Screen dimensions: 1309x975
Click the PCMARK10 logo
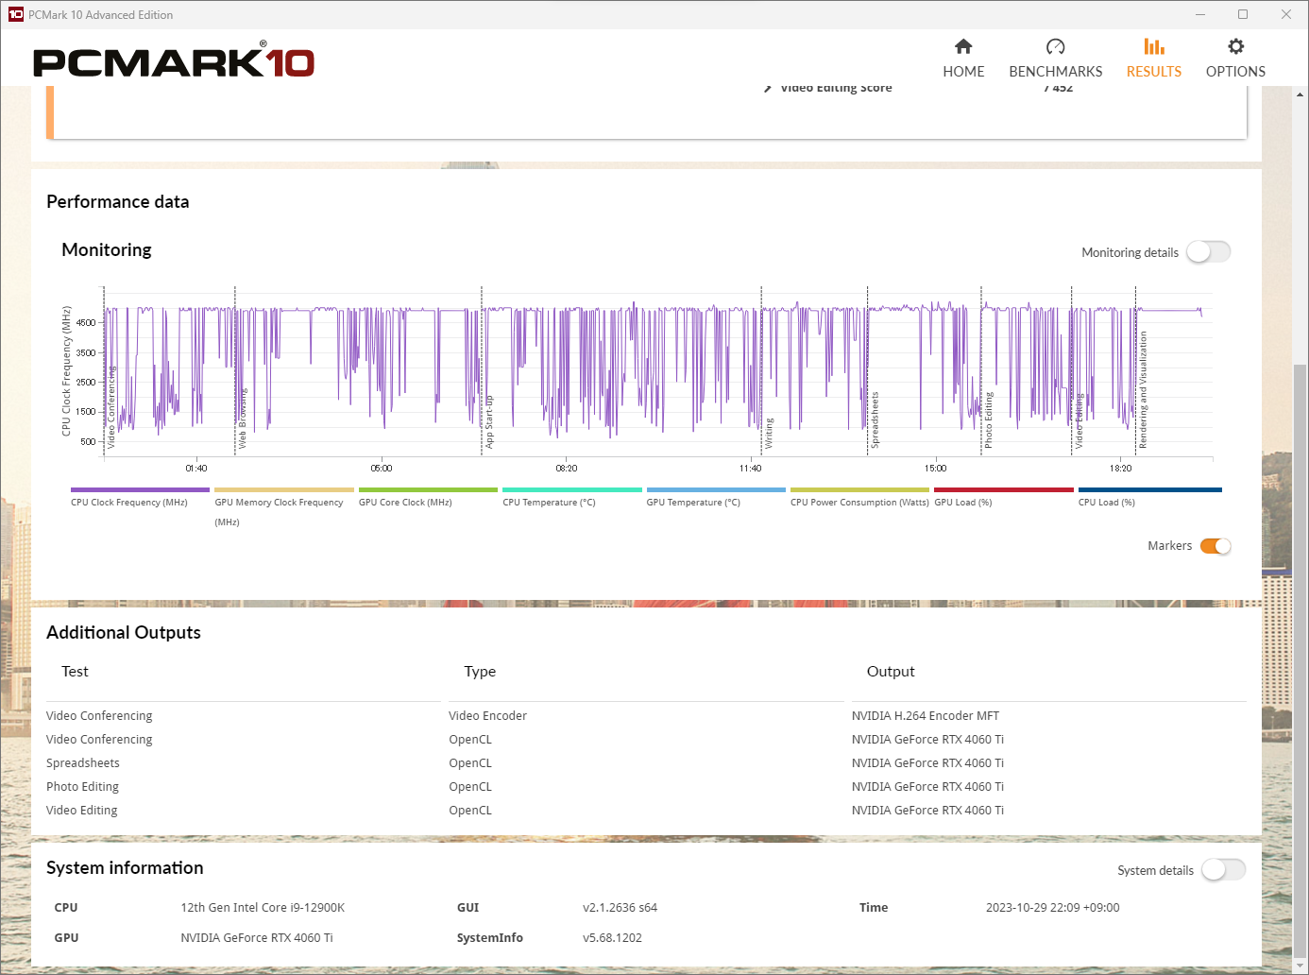(174, 60)
